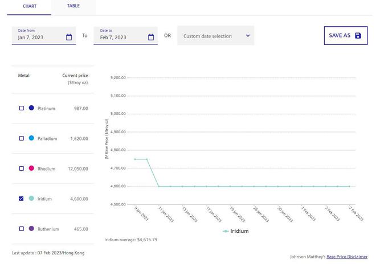Click the Date from input field
The width and height of the screenshot is (376, 264).
coord(39,38)
